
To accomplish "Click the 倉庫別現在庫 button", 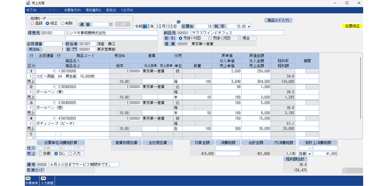I will [x=126, y=143].
